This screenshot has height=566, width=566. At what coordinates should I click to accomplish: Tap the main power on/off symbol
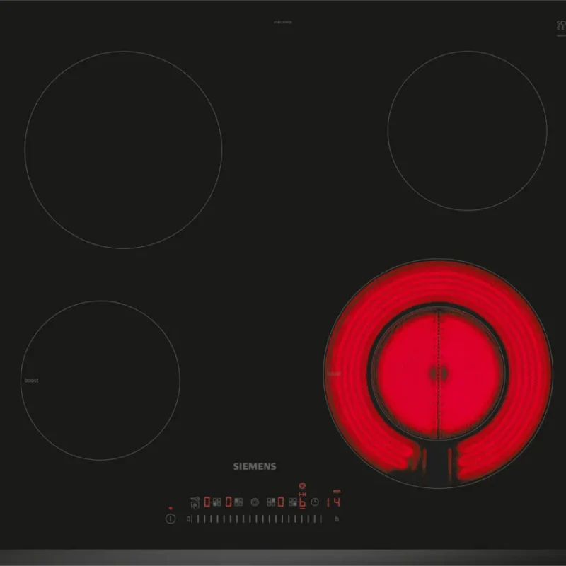pyautogui.click(x=171, y=519)
